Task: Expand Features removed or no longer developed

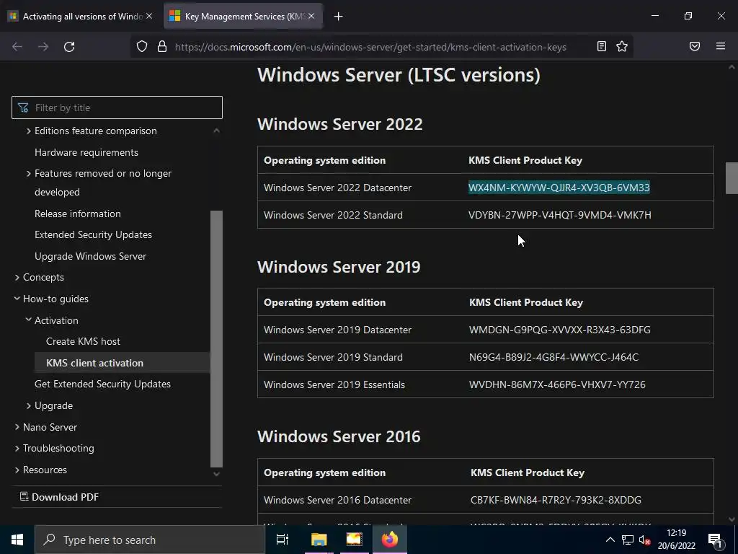Action: 29,173
